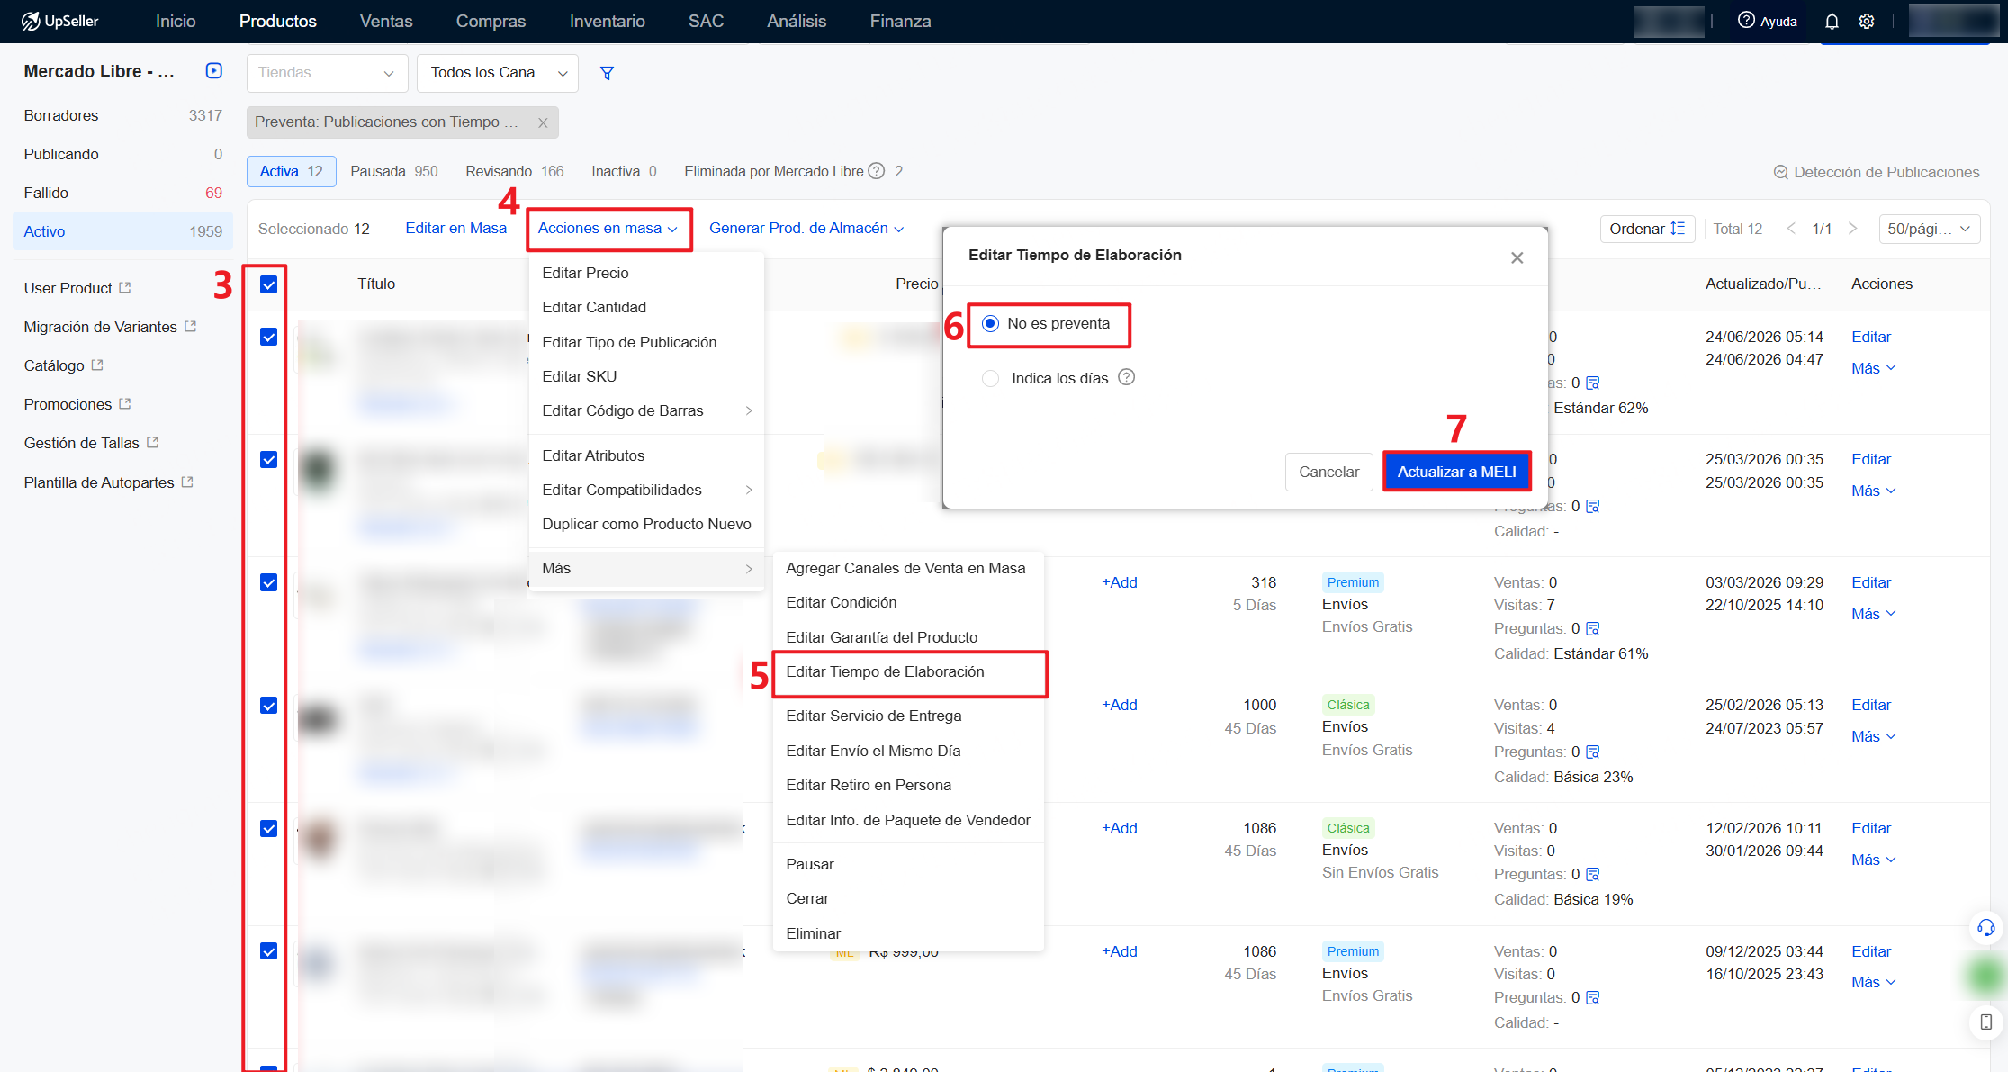2008x1072 pixels.
Task: Click the external link icon beside Catálogo
Action: click(97, 365)
